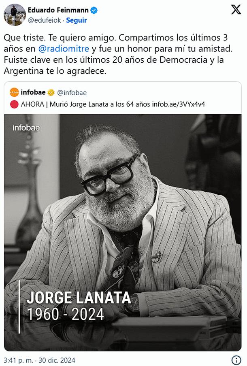Click the infobae watermark on the image
Viewport: 247px width, 366px height.
tap(26, 128)
